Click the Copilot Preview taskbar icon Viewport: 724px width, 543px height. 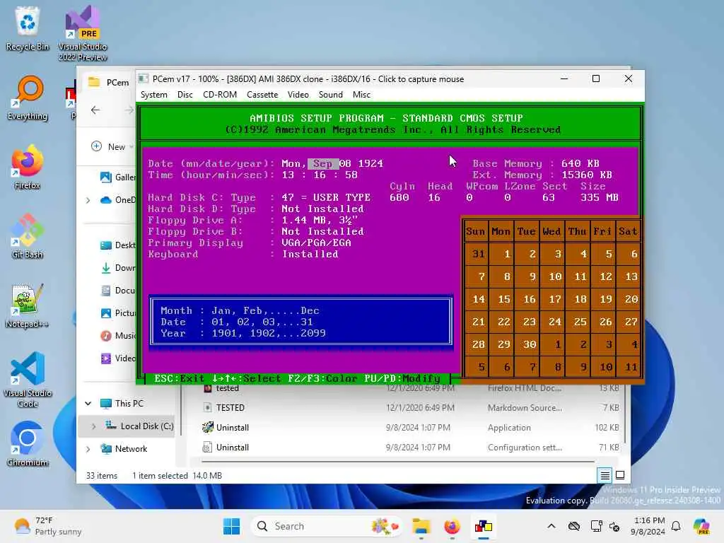(x=702, y=526)
